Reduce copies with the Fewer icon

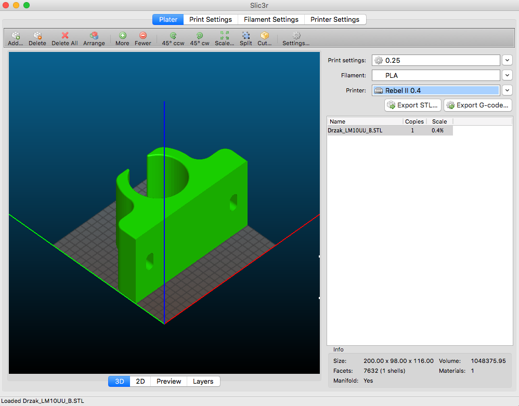[x=143, y=36]
